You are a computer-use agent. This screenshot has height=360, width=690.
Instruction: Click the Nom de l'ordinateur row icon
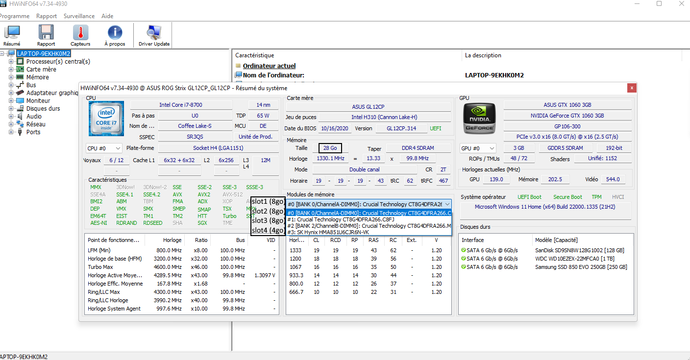pos(239,75)
